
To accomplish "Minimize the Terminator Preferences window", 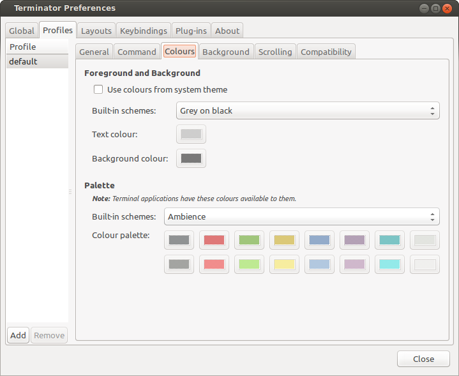I will pyautogui.click(x=424, y=8).
